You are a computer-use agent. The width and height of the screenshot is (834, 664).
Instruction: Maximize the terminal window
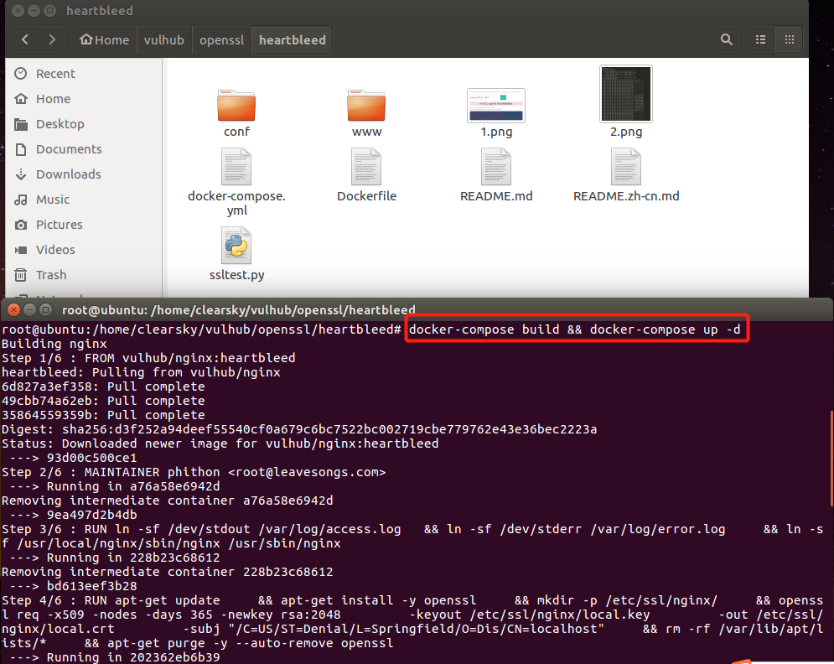click(46, 309)
